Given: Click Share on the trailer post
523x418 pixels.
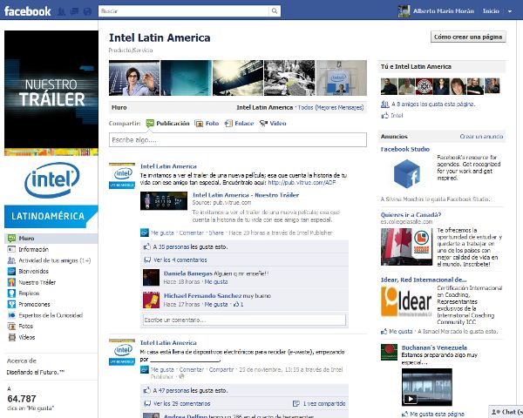Looking at the screenshot, I should pyautogui.click(x=216, y=233).
